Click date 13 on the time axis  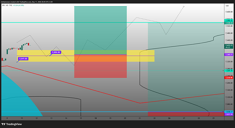[x=51, y=118]
